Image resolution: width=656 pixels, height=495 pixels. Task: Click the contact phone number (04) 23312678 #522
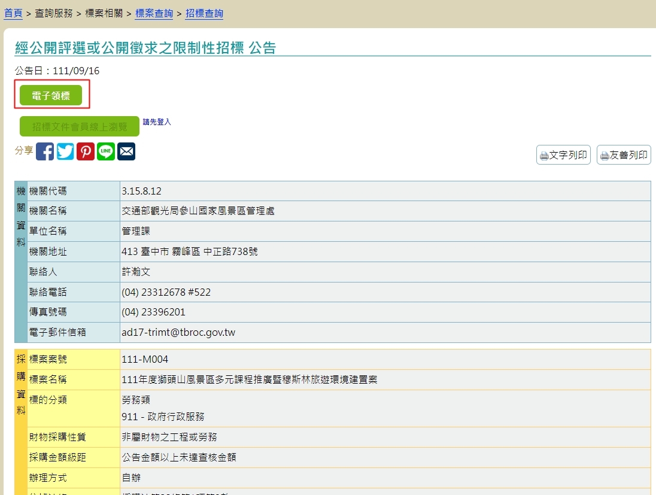166,292
